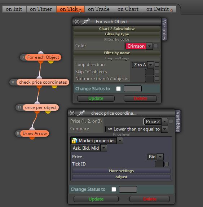Switch to the on Trade tab
Screen dimensions: 203x207
click(99, 9)
